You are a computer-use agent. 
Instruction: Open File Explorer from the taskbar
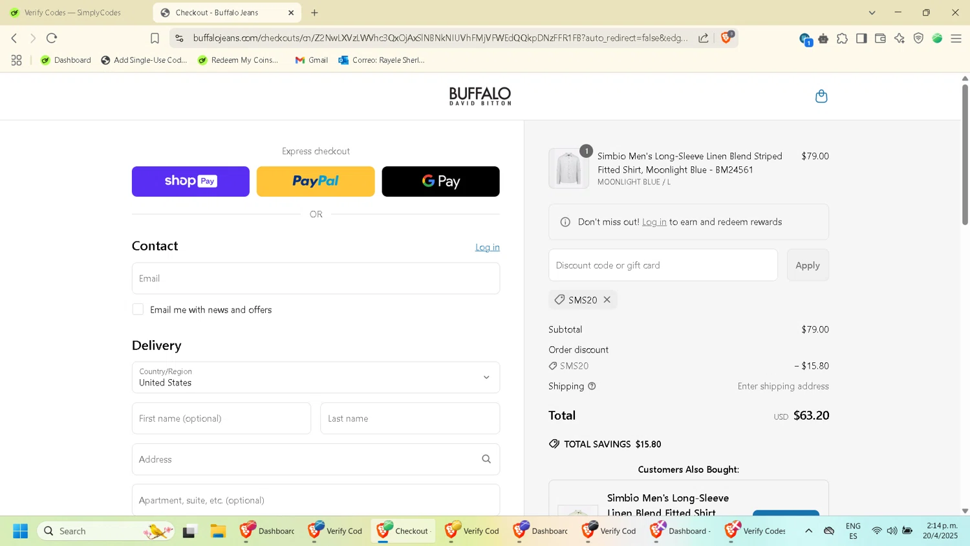point(218,531)
